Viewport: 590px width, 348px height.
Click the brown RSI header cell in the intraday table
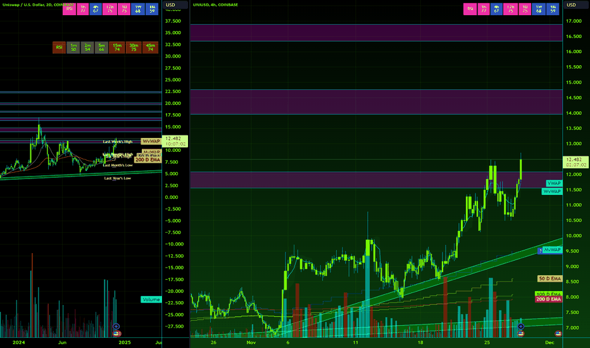pyautogui.click(x=59, y=47)
